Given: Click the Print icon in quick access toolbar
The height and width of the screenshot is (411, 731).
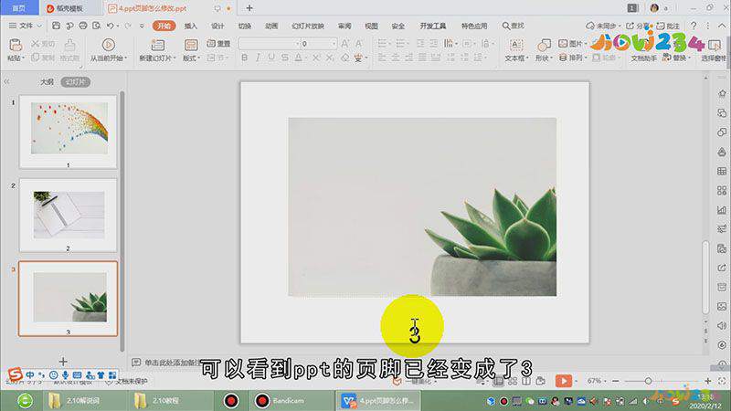Looking at the screenshot, I should (x=83, y=26).
